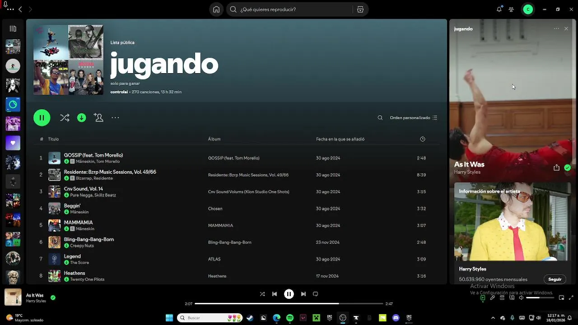Enter full screen player view

point(571,298)
